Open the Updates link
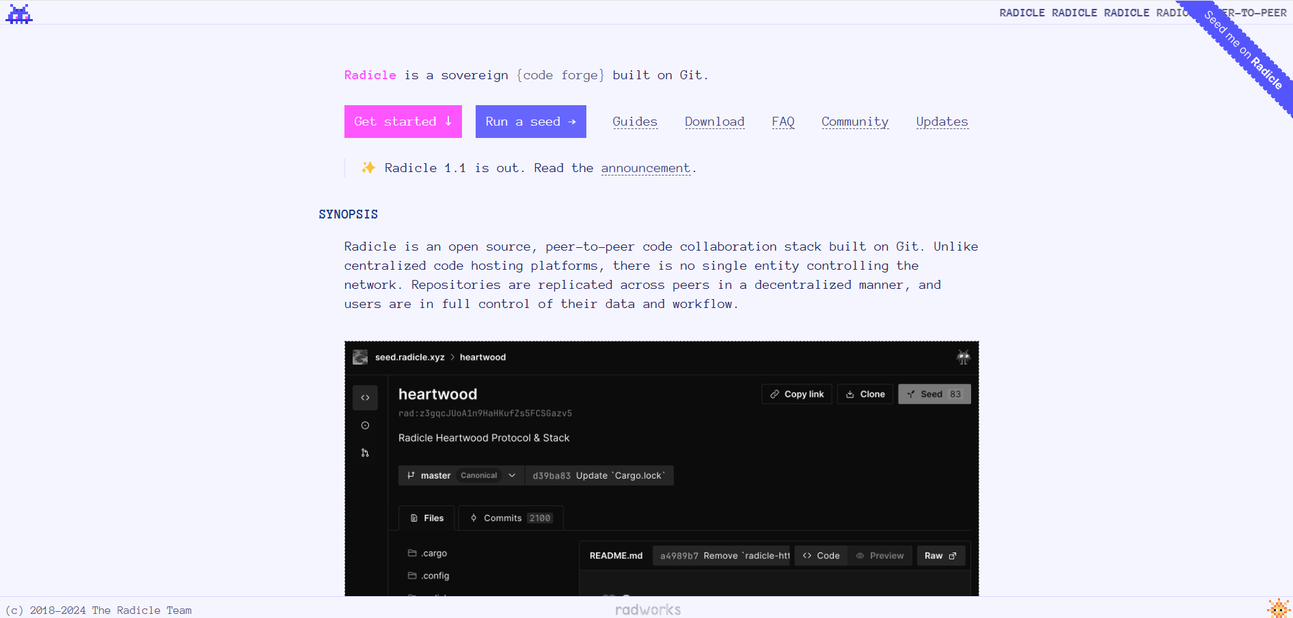 (942, 122)
